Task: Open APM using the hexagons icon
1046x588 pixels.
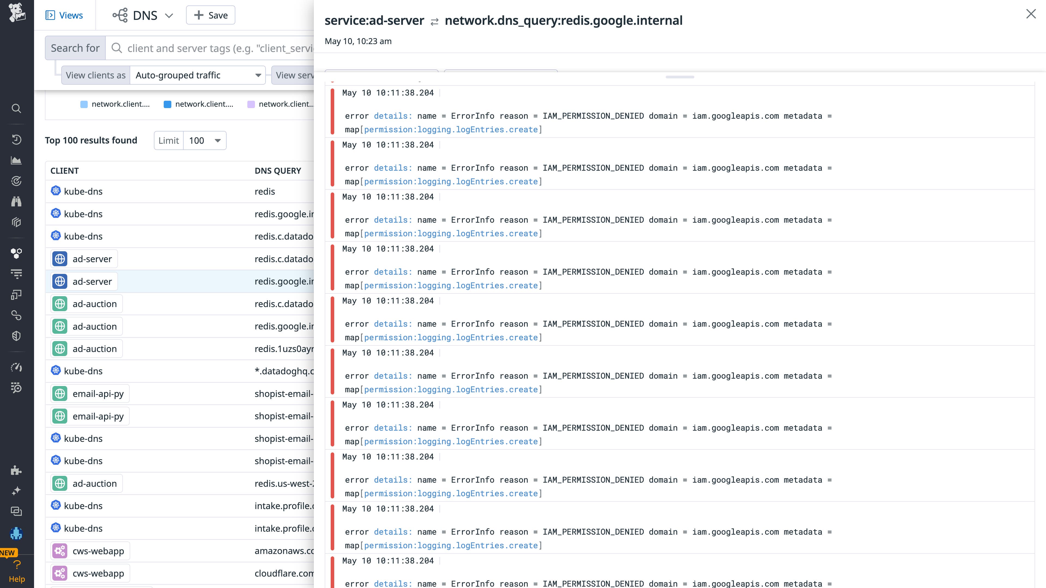Action: 16,254
